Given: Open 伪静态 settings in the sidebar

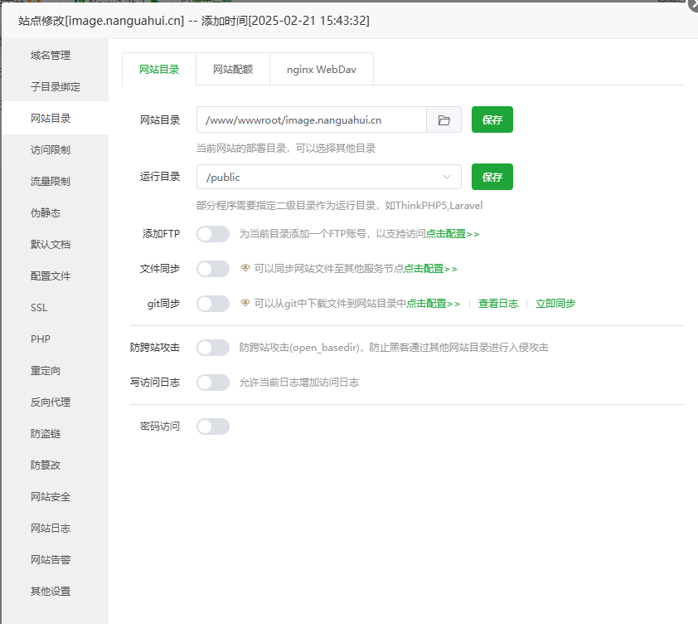Looking at the screenshot, I should tap(46, 213).
